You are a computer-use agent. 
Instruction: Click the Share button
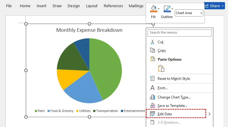[214, 6]
